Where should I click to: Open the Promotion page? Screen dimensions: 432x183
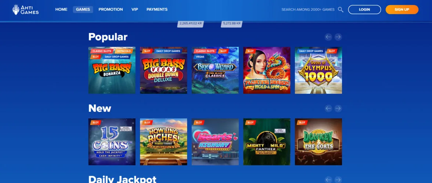111,9
